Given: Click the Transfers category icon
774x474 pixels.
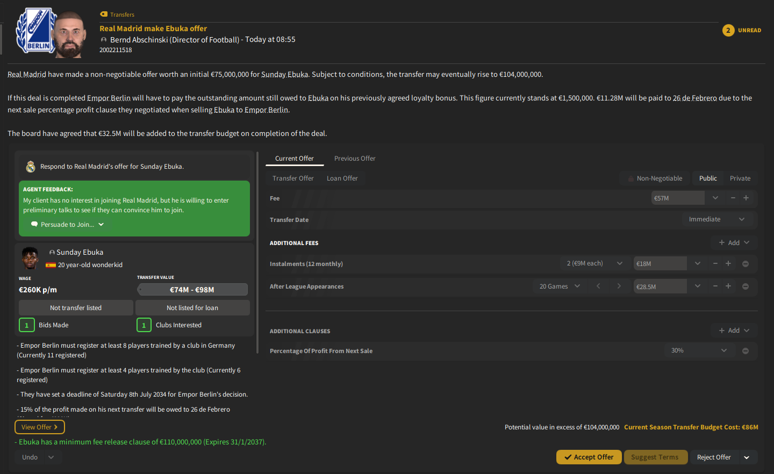Looking at the screenshot, I should (104, 15).
